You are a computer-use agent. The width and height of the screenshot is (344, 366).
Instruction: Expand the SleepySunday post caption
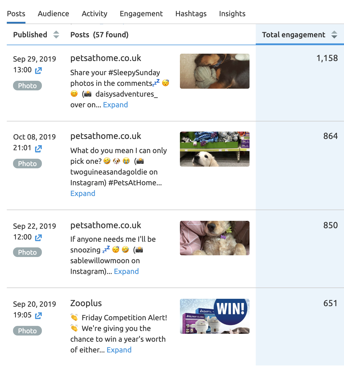click(x=115, y=104)
